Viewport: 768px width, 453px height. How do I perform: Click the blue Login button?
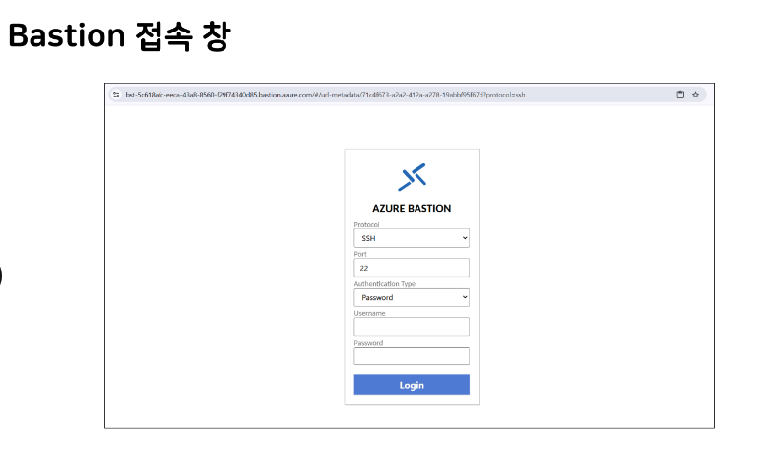click(x=412, y=385)
